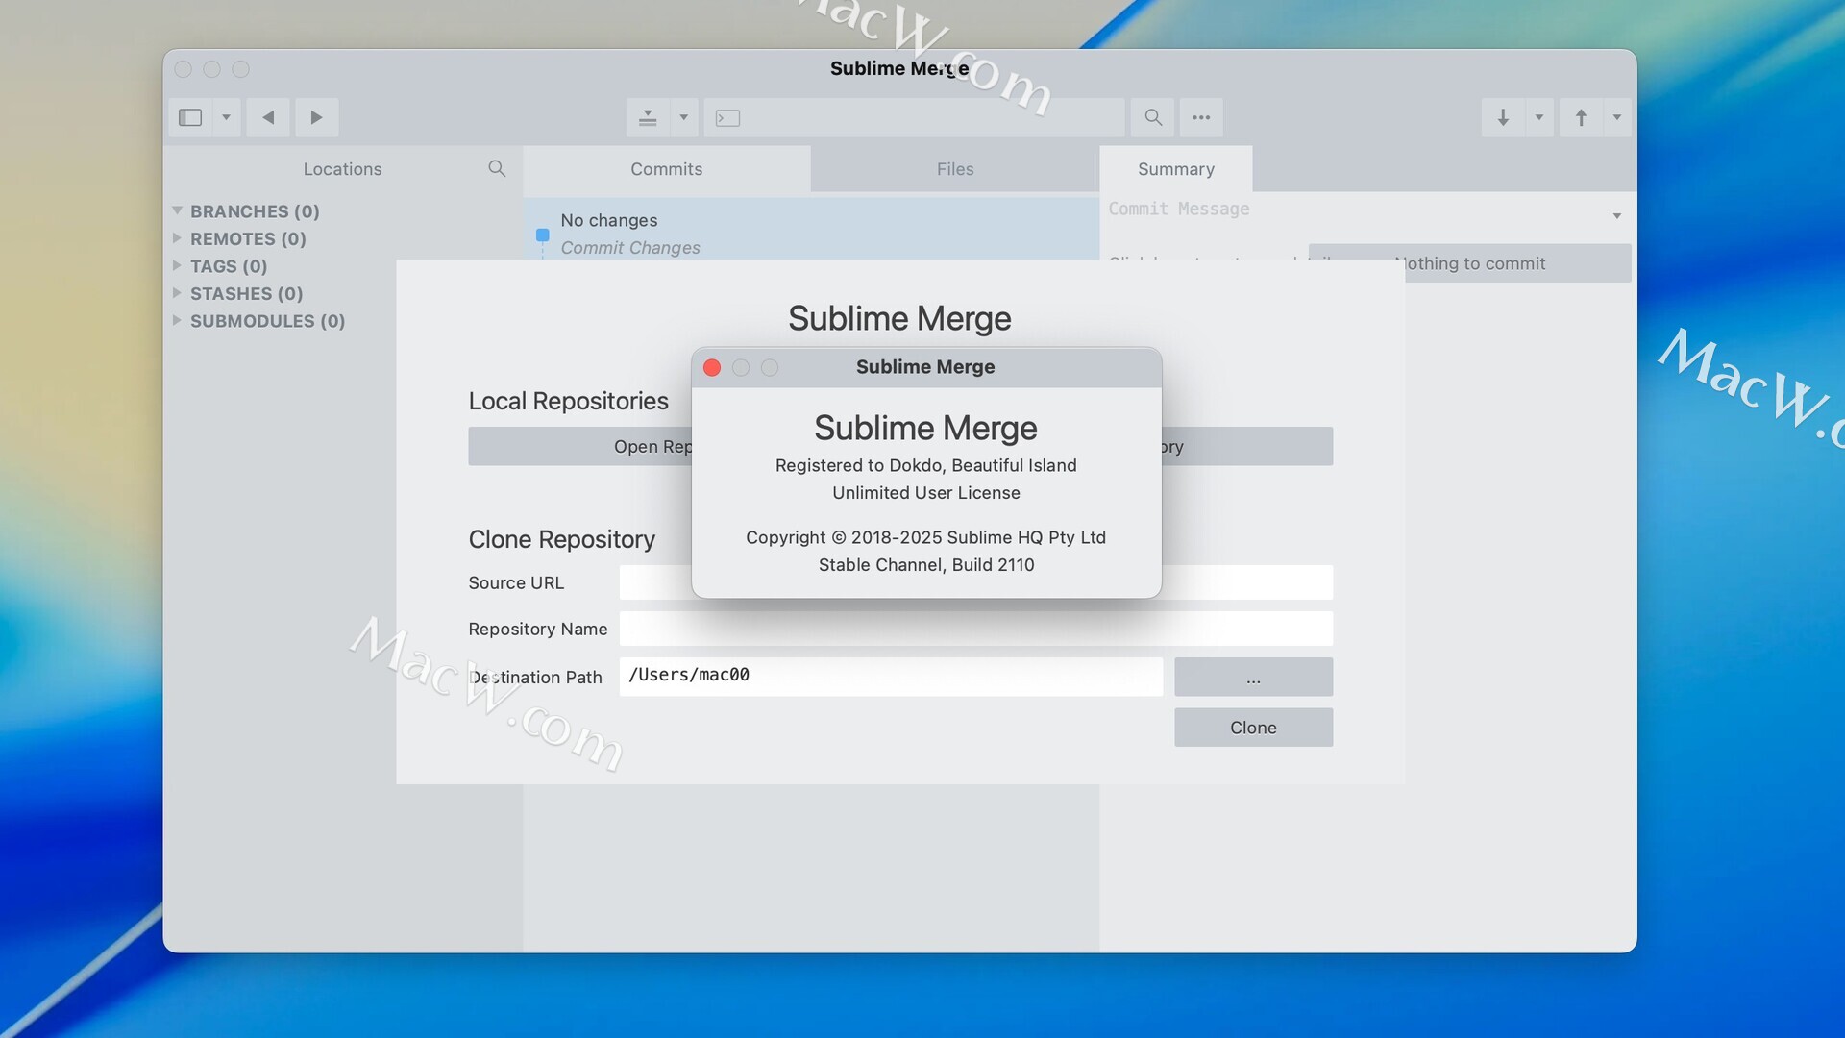Open the command palette terminal icon
This screenshot has width=1845, height=1038.
pyautogui.click(x=728, y=118)
